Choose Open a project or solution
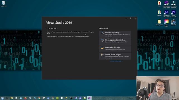The image size is (179, 100). [115, 41]
